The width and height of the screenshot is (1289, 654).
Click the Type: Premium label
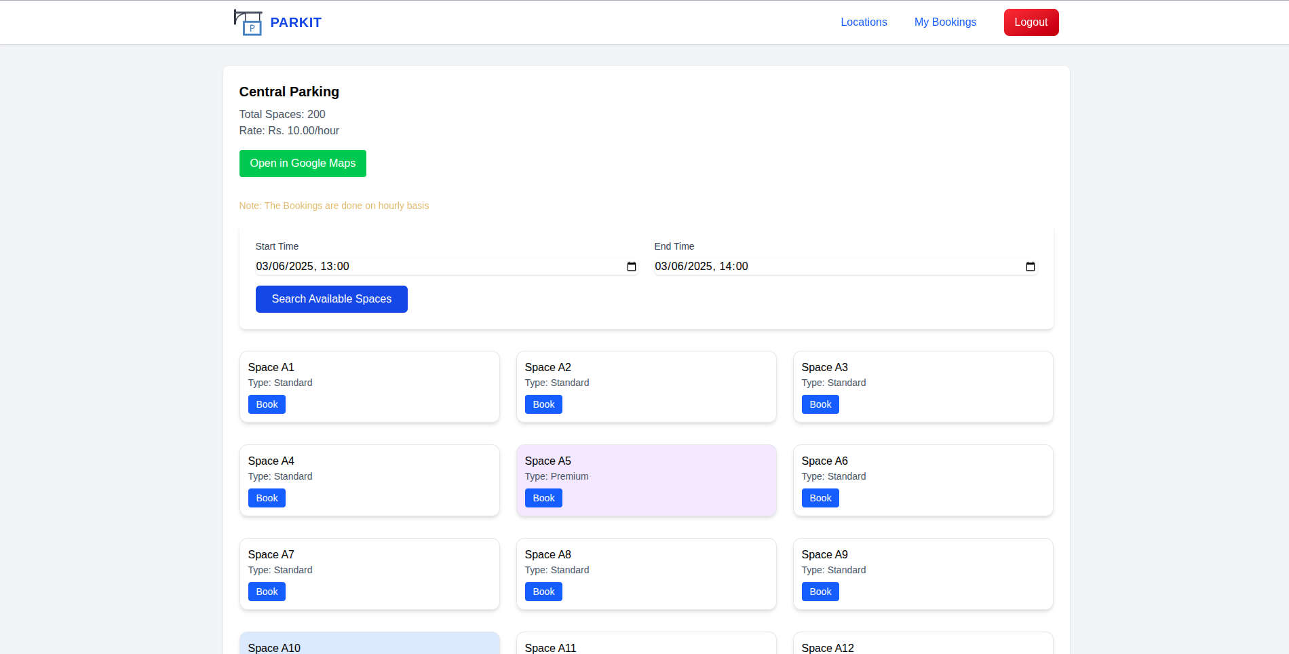pyautogui.click(x=557, y=476)
